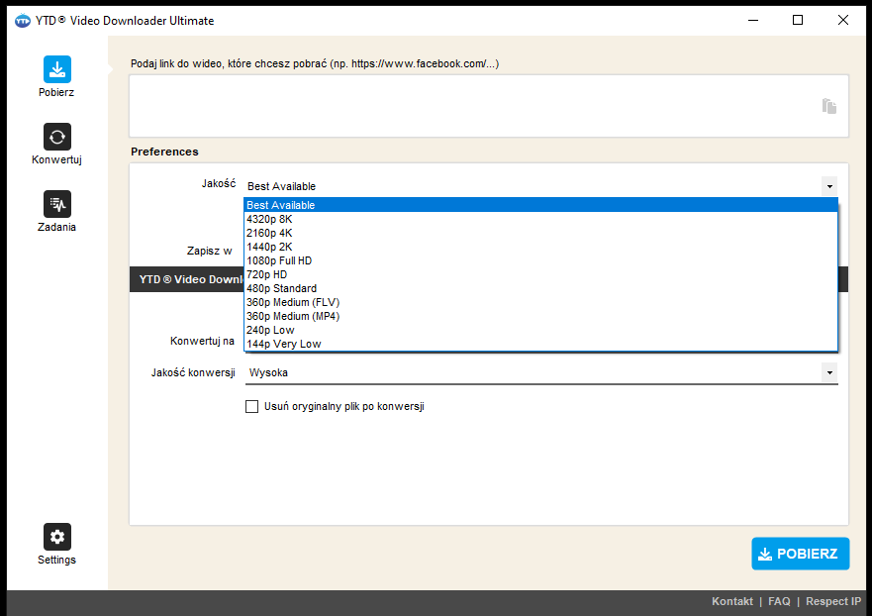Click the paste clipboard icon in URL box
Image resolution: width=872 pixels, height=616 pixels.
(828, 106)
